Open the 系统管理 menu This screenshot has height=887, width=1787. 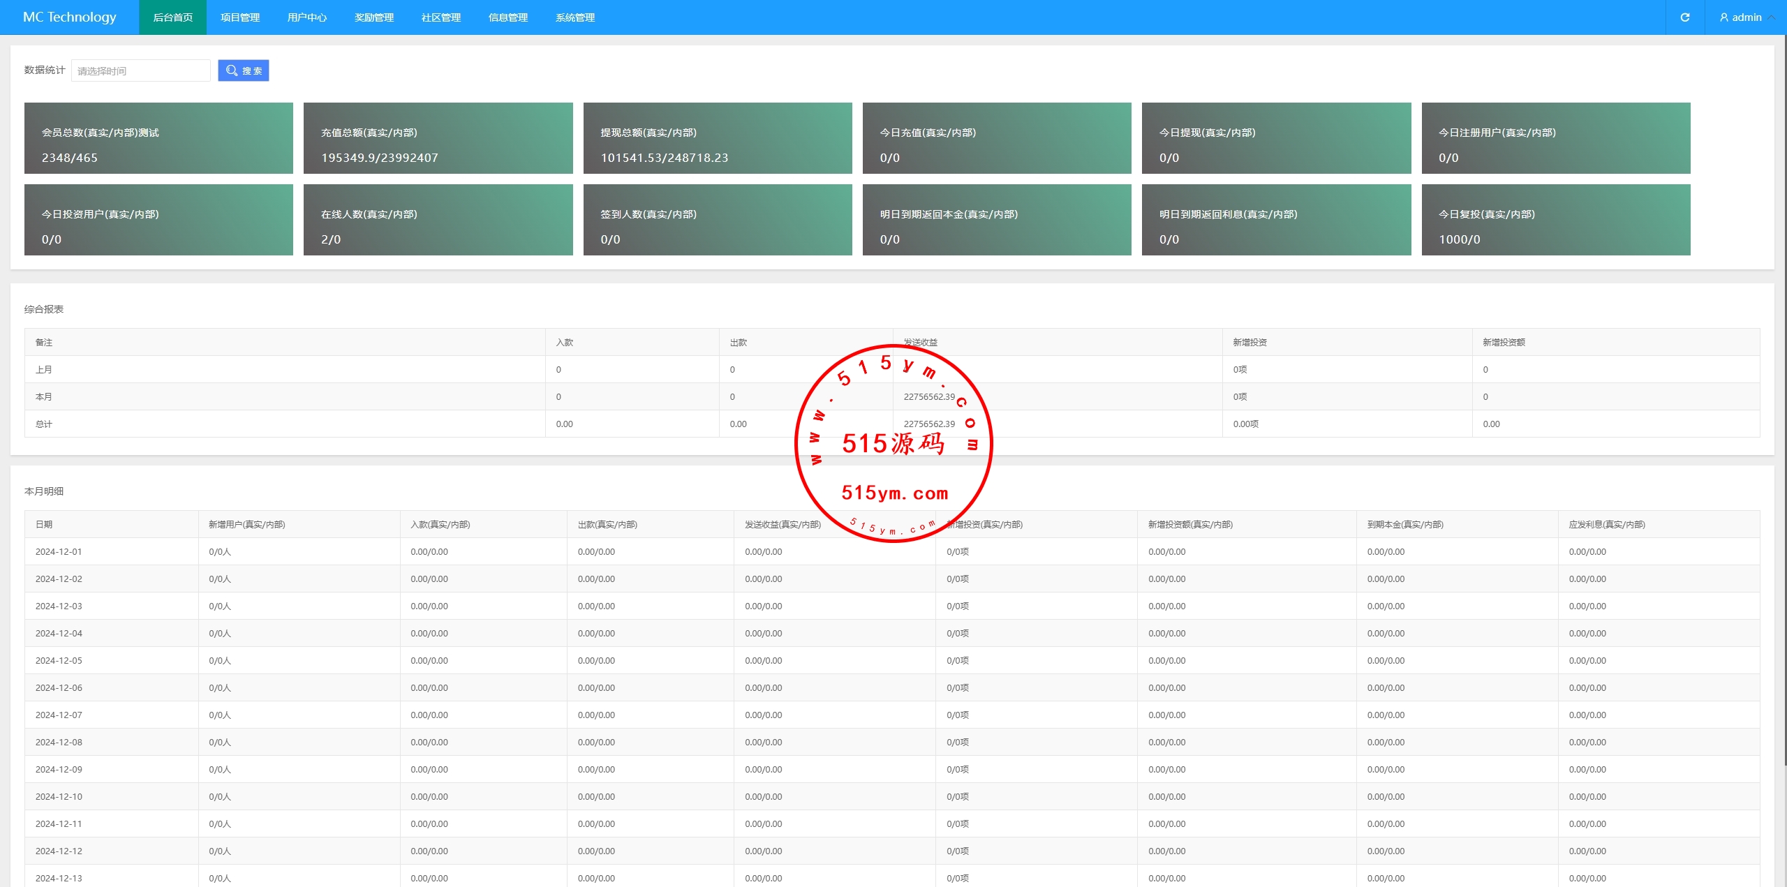(x=574, y=17)
